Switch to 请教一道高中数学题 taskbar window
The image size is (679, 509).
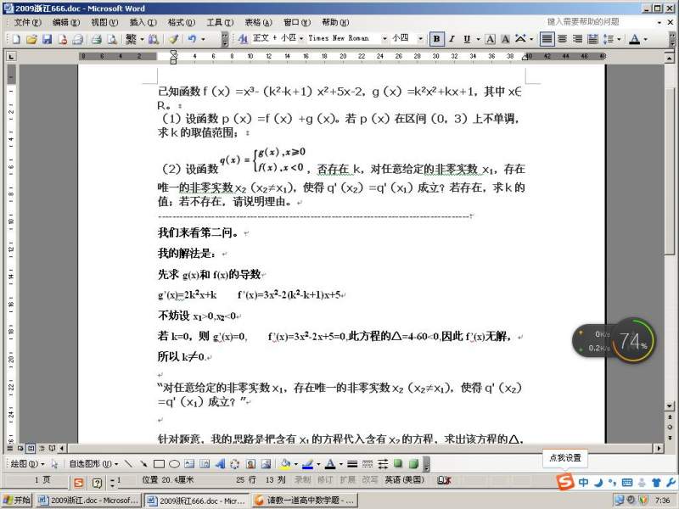pyautogui.click(x=304, y=501)
